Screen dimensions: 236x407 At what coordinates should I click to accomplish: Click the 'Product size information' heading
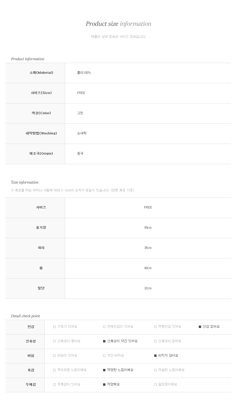(x=118, y=24)
